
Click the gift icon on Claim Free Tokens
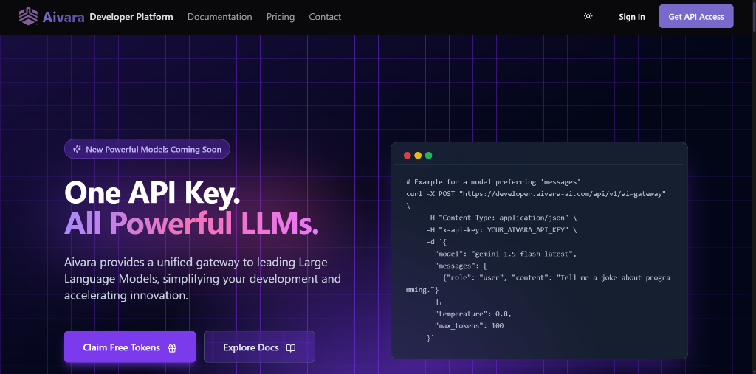[x=172, y=348]
